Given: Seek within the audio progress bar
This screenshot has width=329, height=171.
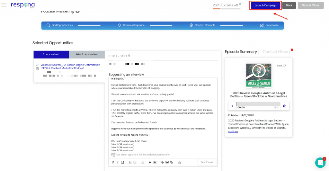Looking at the screenshot, I should [x=258, y=104].
